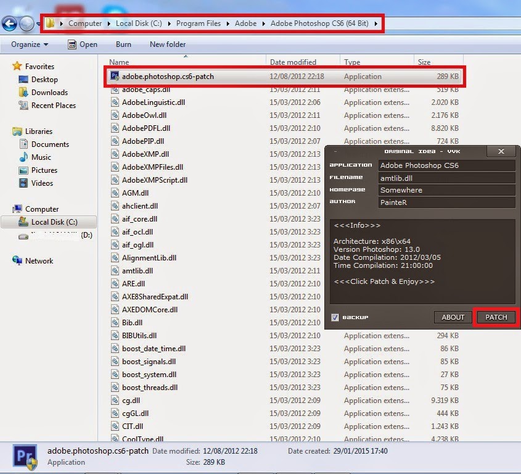Select aif_core.dll file name
Image resolution: width=521 pixels, height=474 pixels.
[x=139, y=219]
